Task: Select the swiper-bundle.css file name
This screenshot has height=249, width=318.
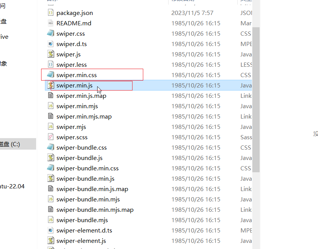Action: point(81,147)
